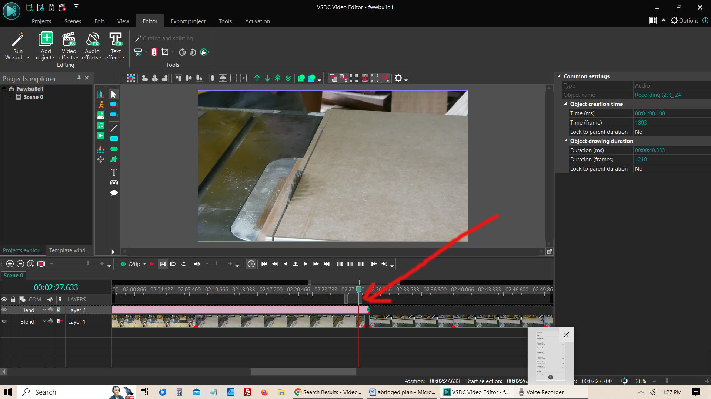Collapse the Object creation time section
The image size is (711, 399).
565,104
